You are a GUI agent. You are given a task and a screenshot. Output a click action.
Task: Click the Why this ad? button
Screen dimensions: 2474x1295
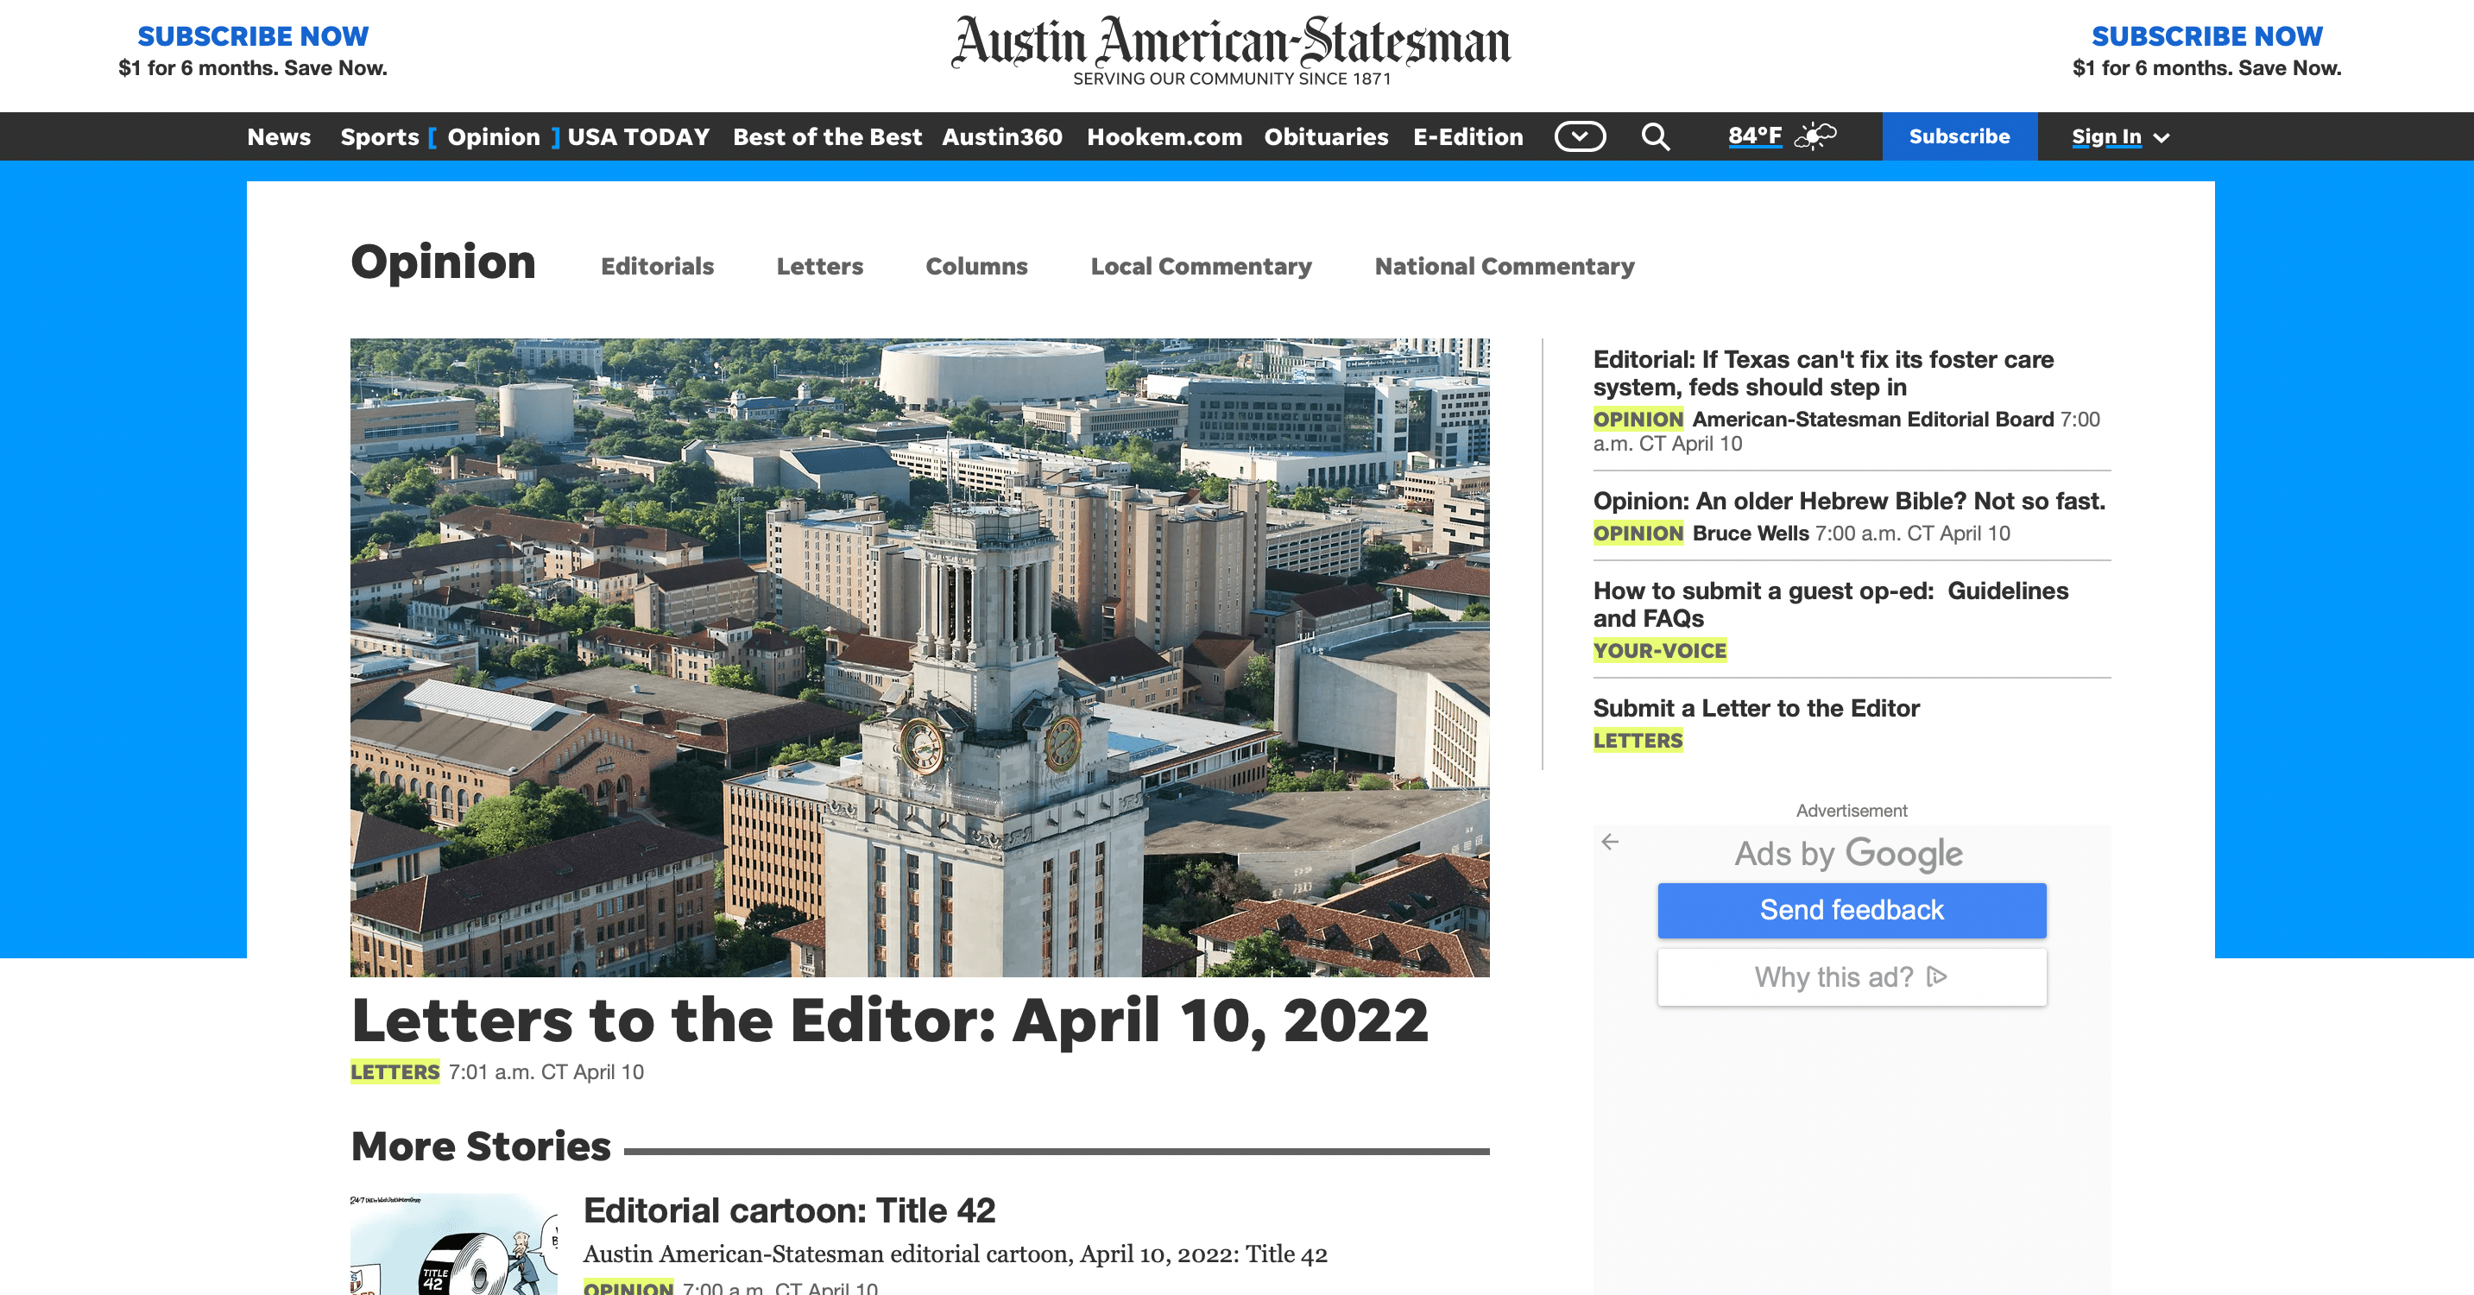[x=1833, y=977]
